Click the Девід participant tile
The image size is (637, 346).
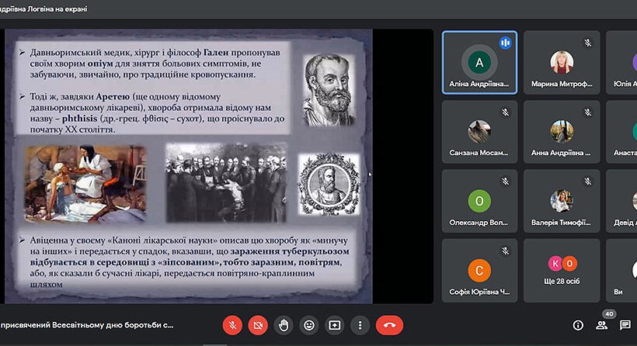click(621, 201)
